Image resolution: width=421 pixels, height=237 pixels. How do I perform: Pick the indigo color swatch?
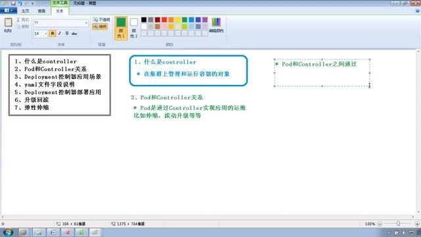pyautogui.click(x=198, y=20)
